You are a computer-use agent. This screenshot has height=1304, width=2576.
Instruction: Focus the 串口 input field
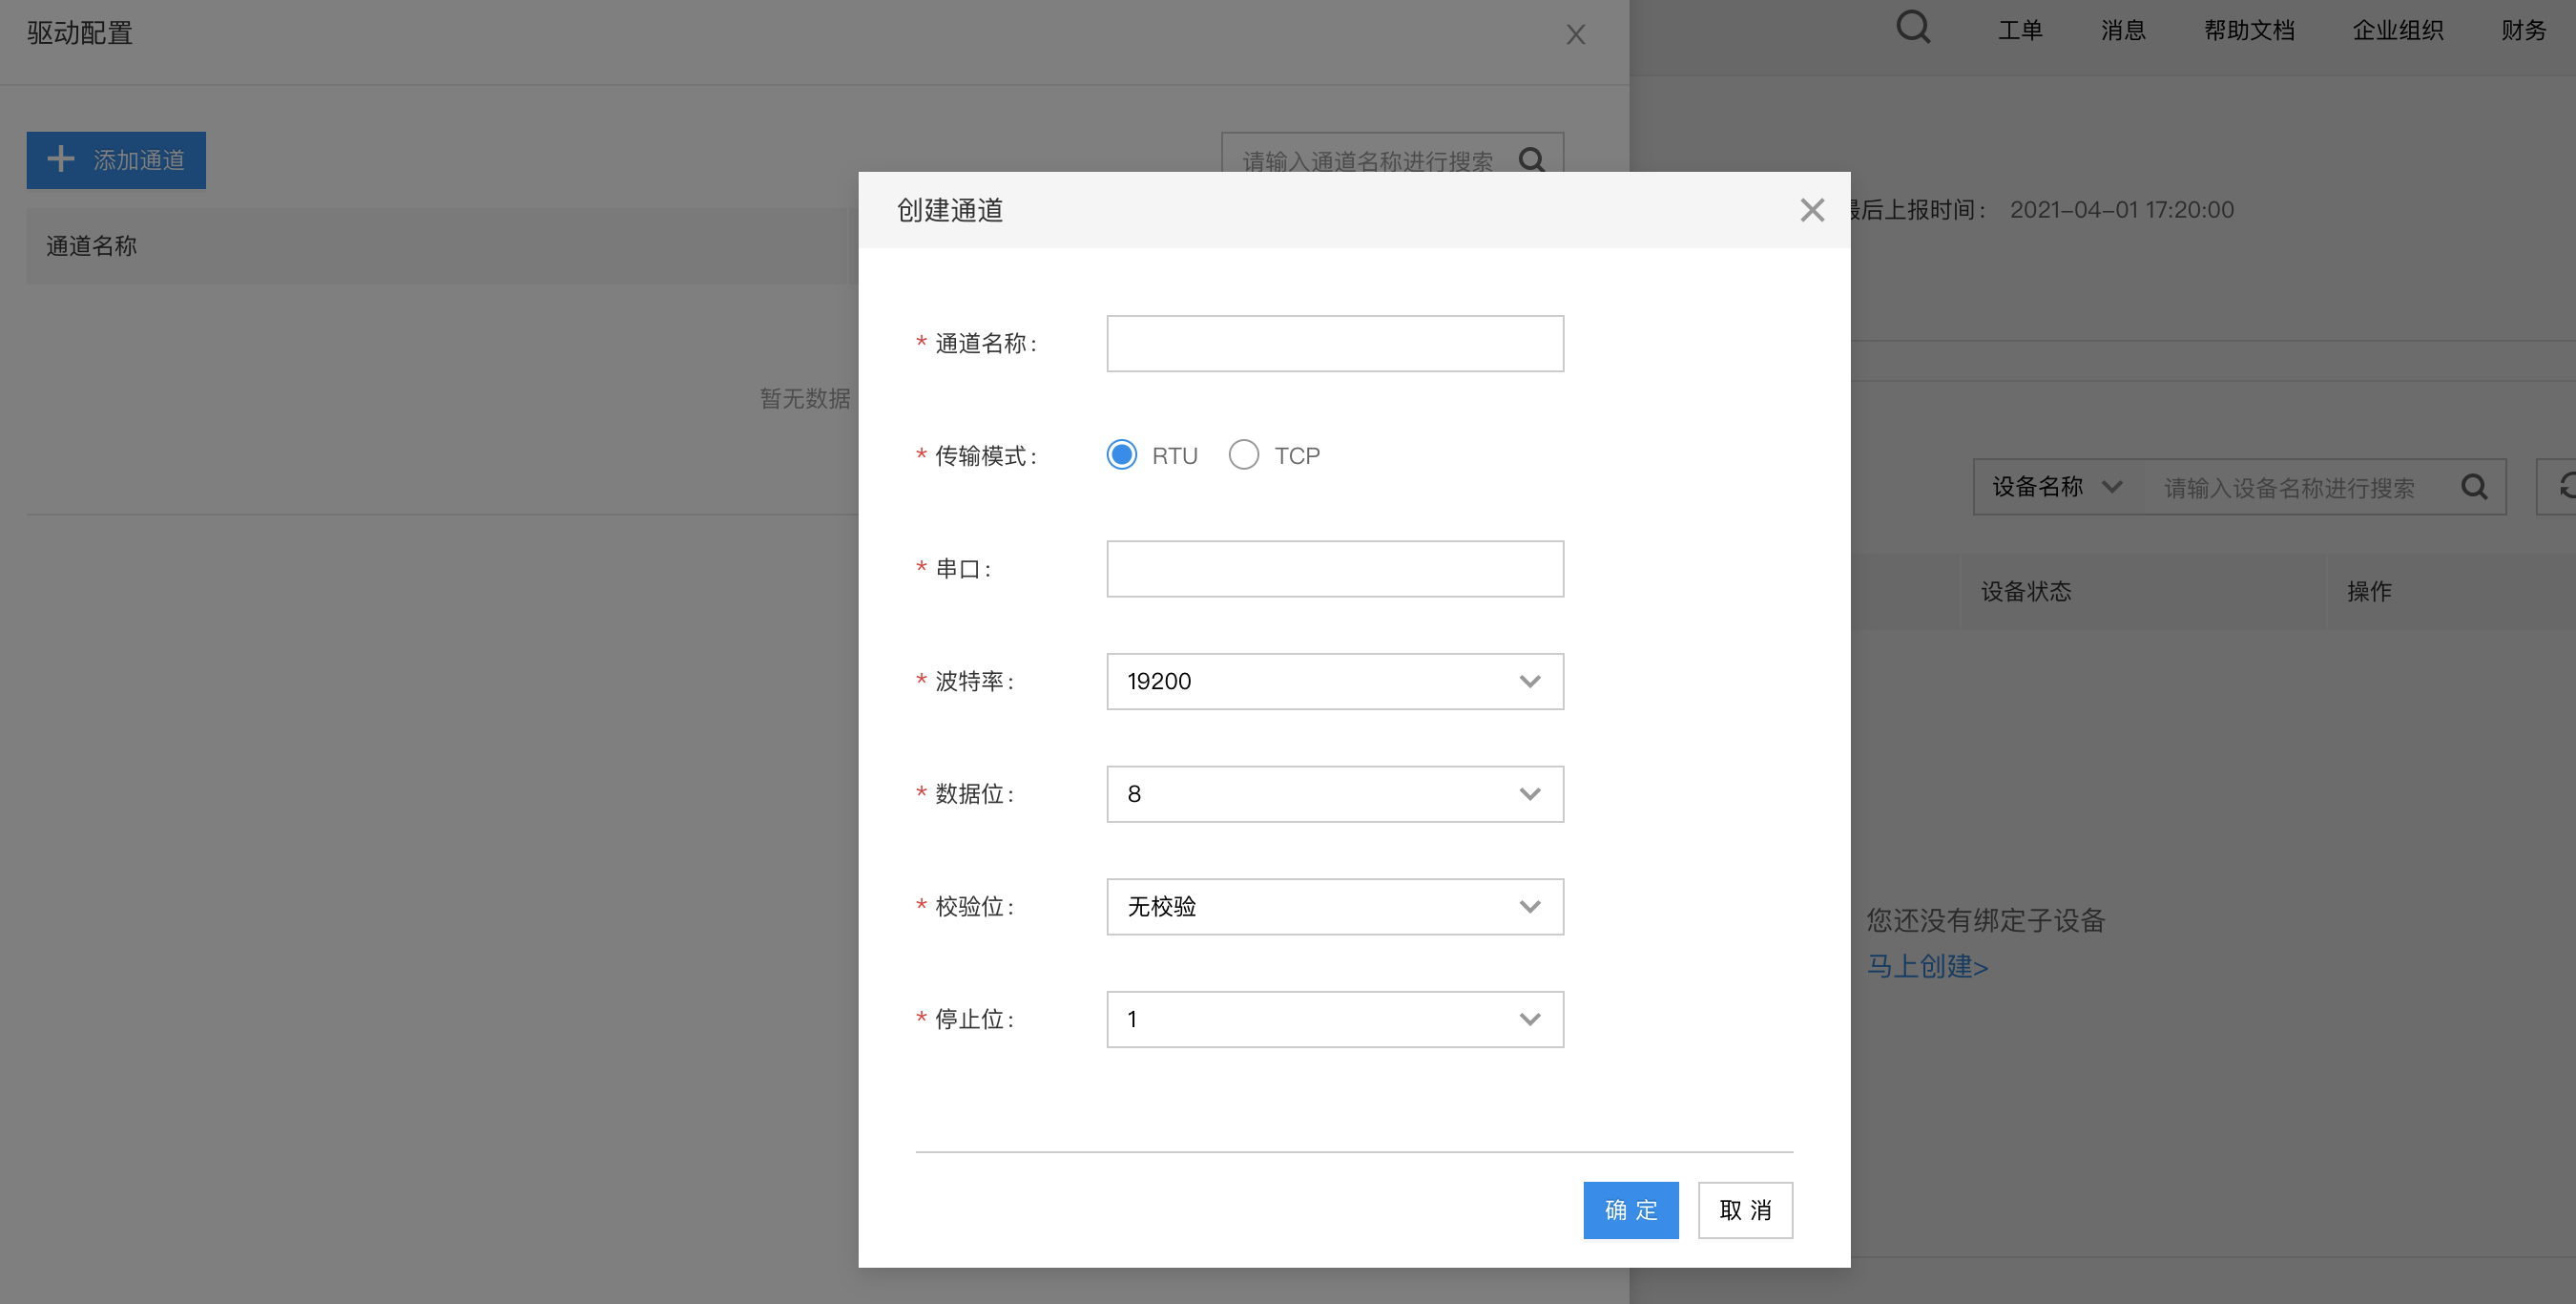(1335, 570)
